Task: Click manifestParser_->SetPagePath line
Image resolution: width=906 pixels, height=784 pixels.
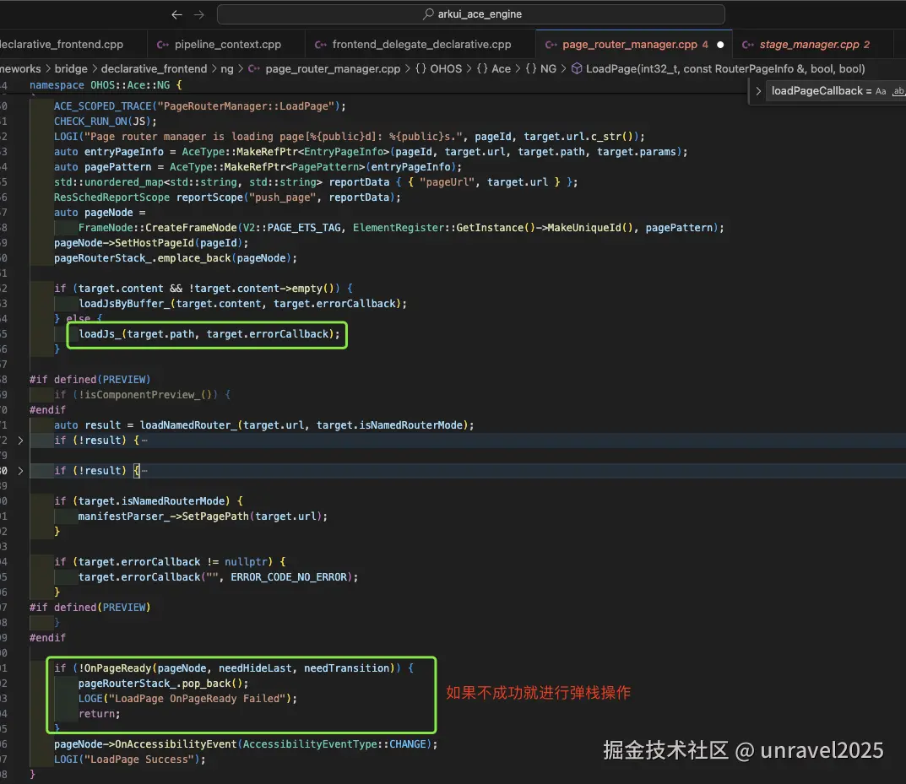Action: (x=203, y=516)
